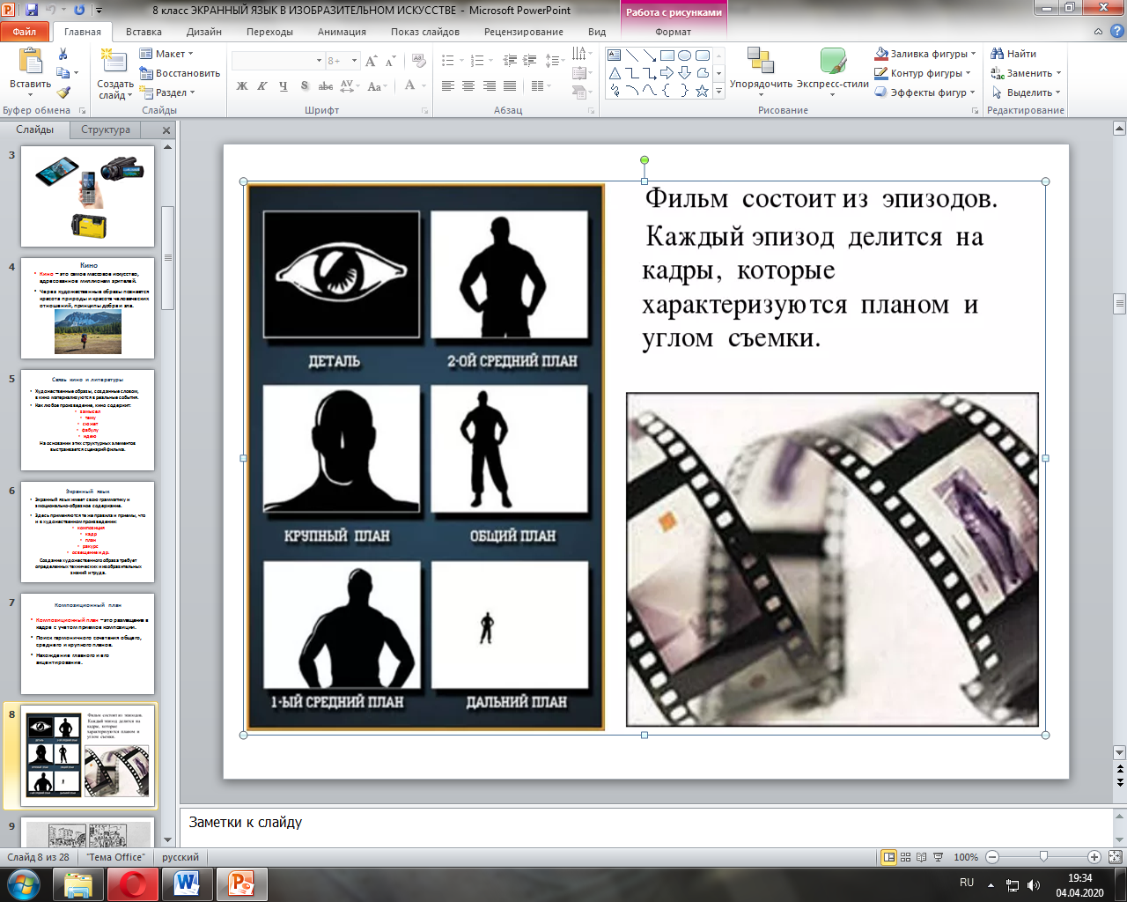Justify text in paragraph group
The width and height of the screenshot is (1127, 902).
[x=510, y=86]
